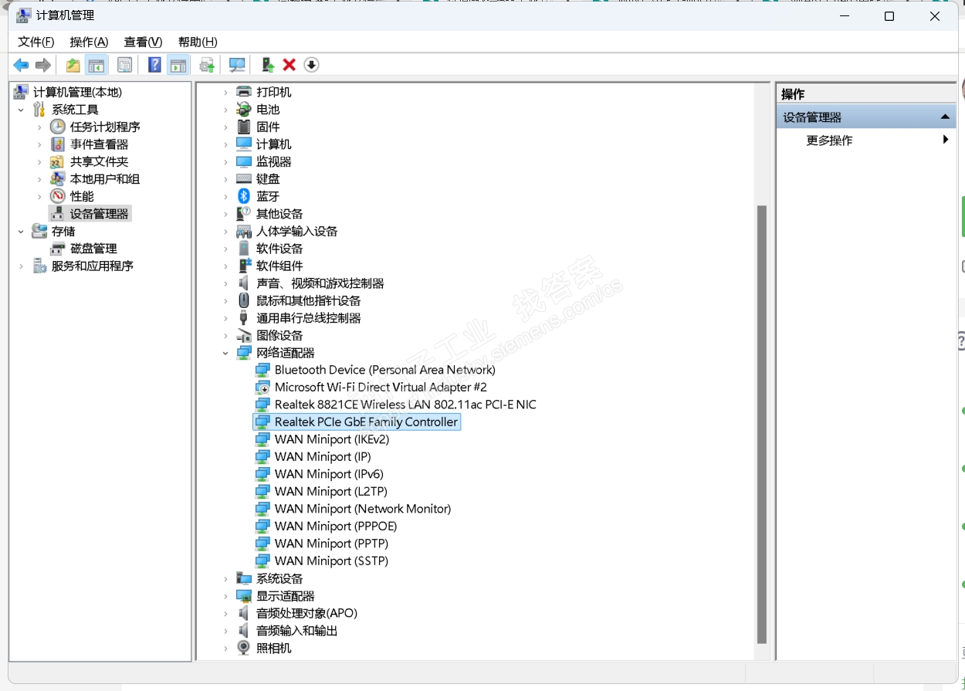Click the Up one level folder icon
This screenshot has width=965, height=691.
tap(73, 65)
